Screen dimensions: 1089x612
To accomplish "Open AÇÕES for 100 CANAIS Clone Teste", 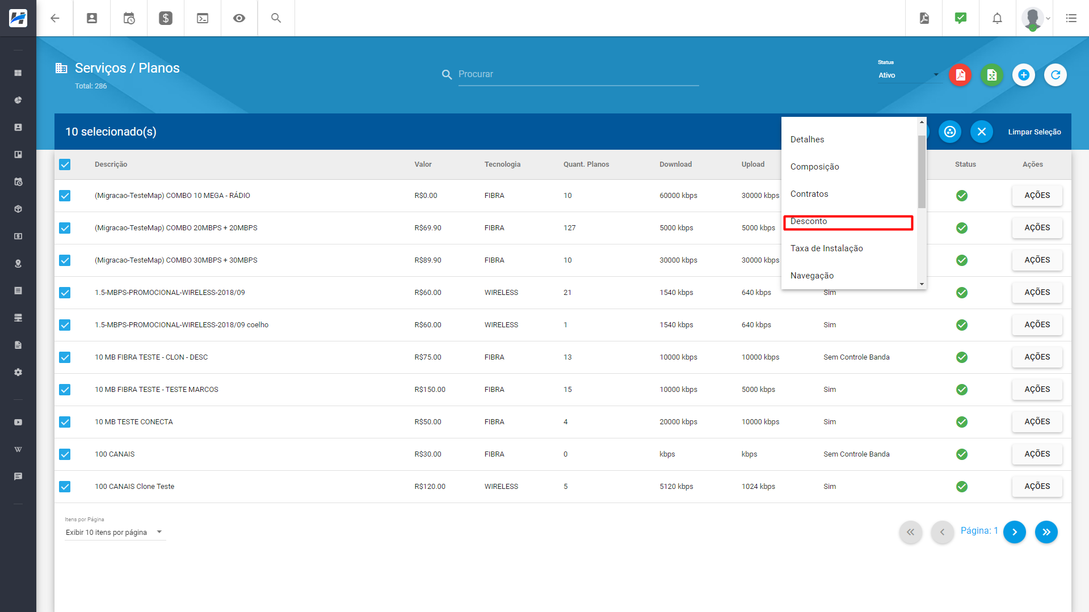I will pyautogui.click(x=1037, y=486).
